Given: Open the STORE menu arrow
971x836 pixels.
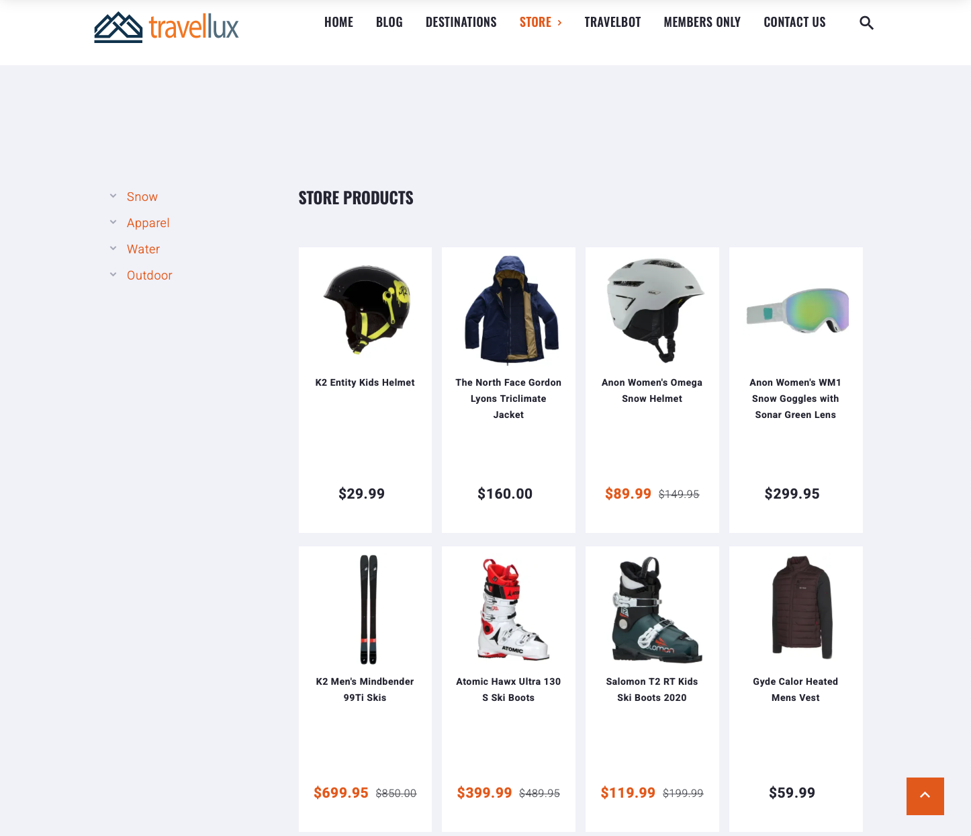Looking at the screenshot, I should (559, 23).
